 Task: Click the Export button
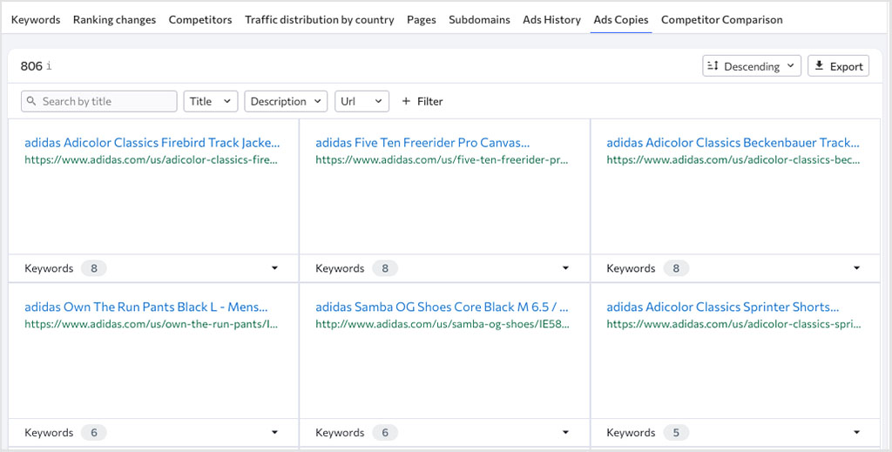(839, 66)
